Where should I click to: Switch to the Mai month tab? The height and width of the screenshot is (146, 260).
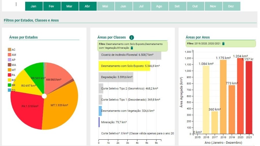[x=106, y=6]
